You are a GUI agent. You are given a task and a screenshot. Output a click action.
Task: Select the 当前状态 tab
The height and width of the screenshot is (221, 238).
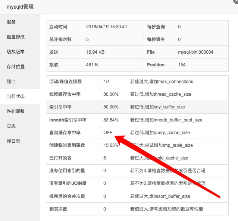(16, 96)
